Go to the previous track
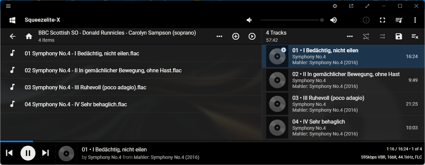This screenshot has height=165, width=425. [10, 153]
